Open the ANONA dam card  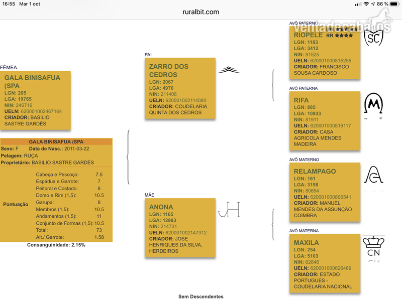click(x=180, y=228)
